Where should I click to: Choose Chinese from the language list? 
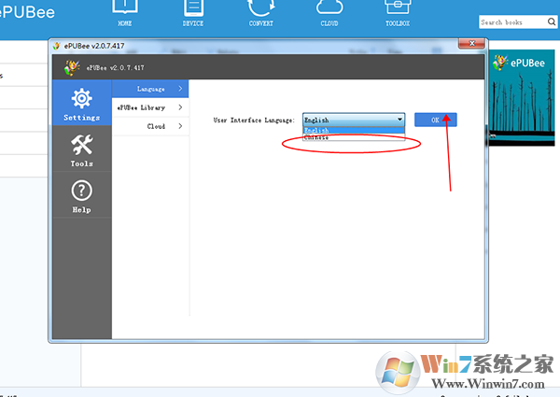click(x=317, y=137)
